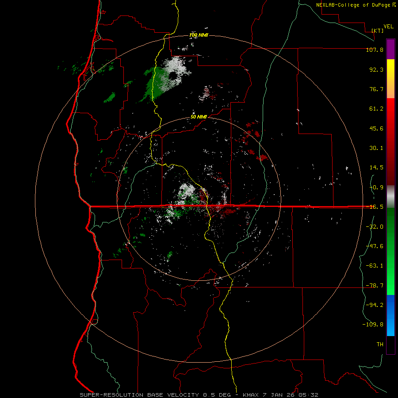Screen dimensions: 398x398
Task: Click the -47.6 velocity scale value
Action: (x=375, y=246)
